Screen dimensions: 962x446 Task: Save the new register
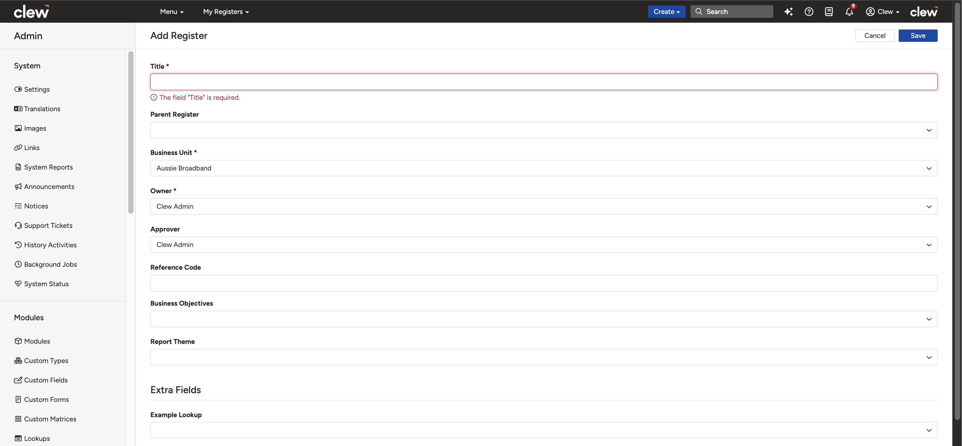(x=918, y=35)
